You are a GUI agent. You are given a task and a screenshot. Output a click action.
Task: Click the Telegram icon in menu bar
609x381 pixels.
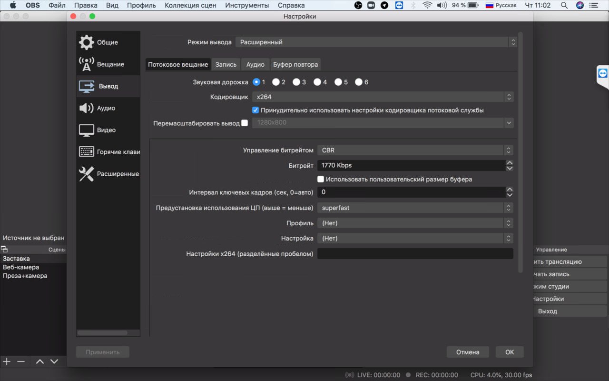(384, 5)
